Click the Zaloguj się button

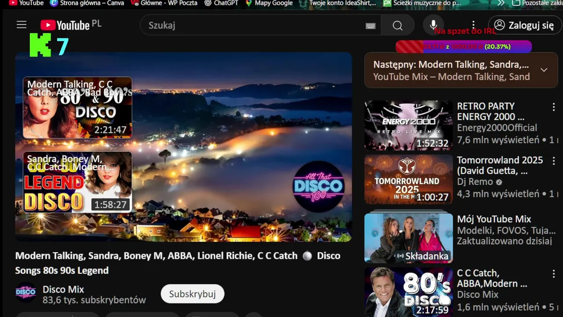[525, 25]
